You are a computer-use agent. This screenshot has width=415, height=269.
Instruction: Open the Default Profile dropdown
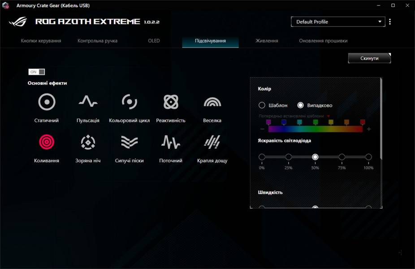pos(338,22)
